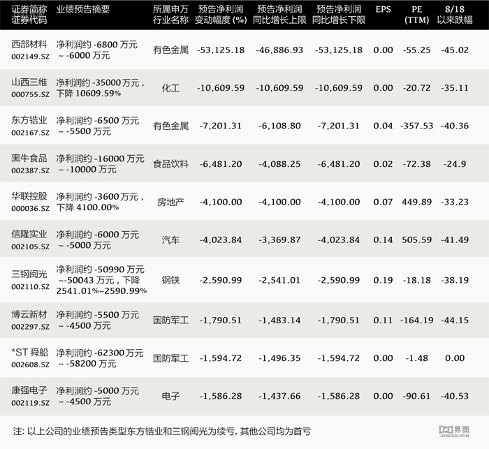The width and height of the screenshot is (489, 449).
Task: Click PE value -1.48 for *ST 舜船
Action: [416, 358]
